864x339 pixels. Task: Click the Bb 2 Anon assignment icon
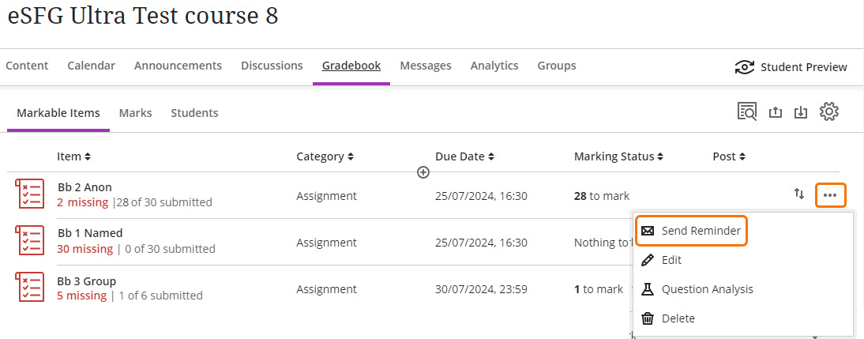[30, 194]
